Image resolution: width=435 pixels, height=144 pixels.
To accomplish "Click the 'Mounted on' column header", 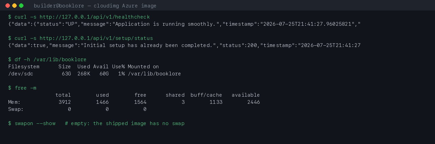I will (x=143, y=67).
